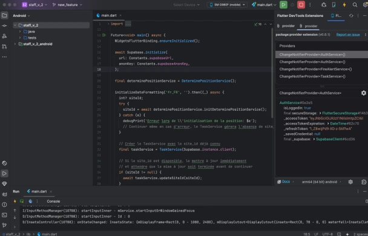The image size is (368, 236).
Task: Click the run gutter icon beside main()
Action: [x=104, y=35]
